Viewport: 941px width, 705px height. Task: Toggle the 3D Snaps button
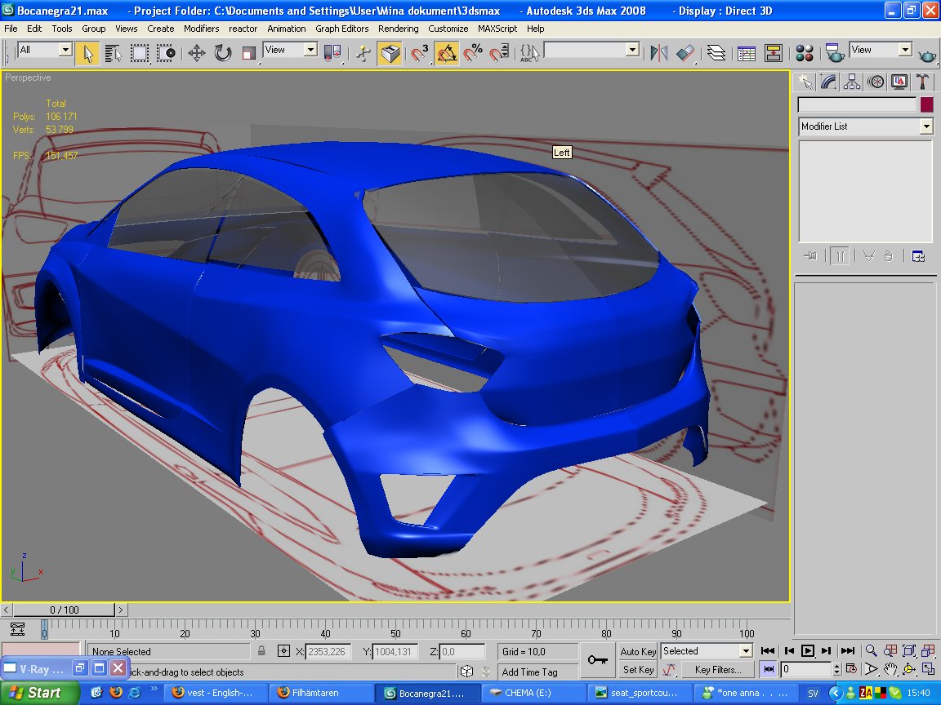pyautogui.click(x=420, y=53)
